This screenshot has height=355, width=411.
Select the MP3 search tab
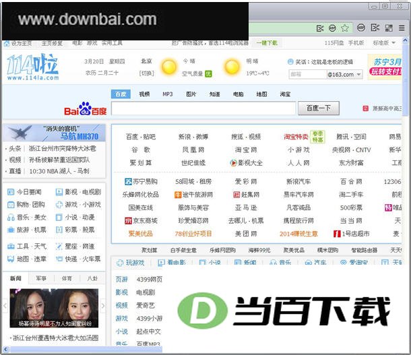click(x=168, y=94)
